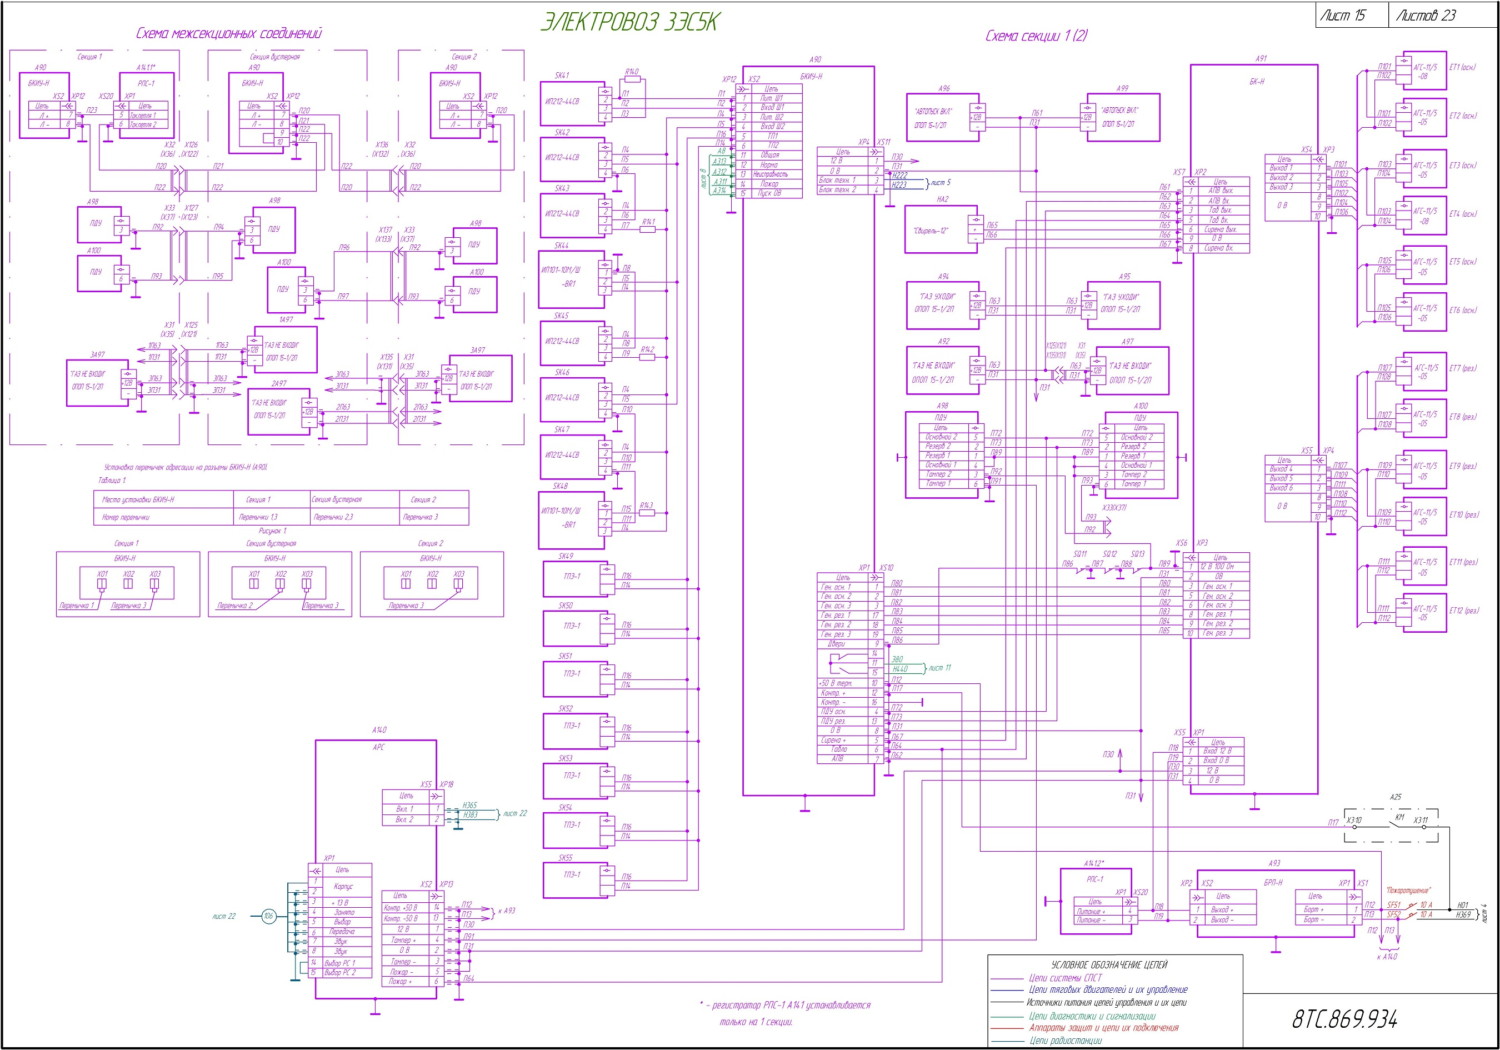The image size is (1500, 1050).
Task: Click the "БРП-Н" block name
Action: [1273, 882]
